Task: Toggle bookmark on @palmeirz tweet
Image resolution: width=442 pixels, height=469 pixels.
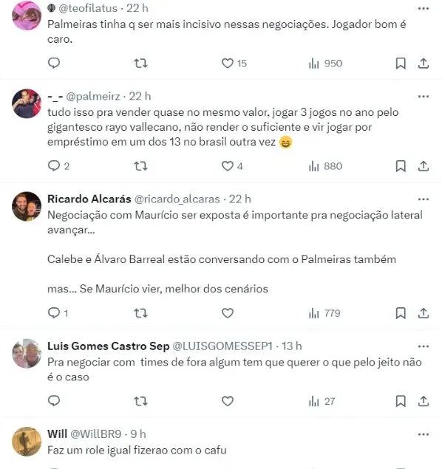Action: pyautogui.click(x=401, y=166)
